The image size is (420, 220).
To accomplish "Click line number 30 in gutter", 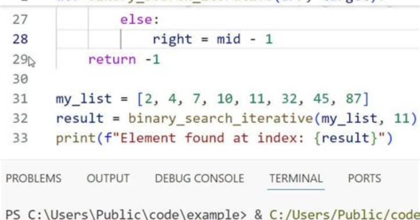I will [x=20, y=79].
